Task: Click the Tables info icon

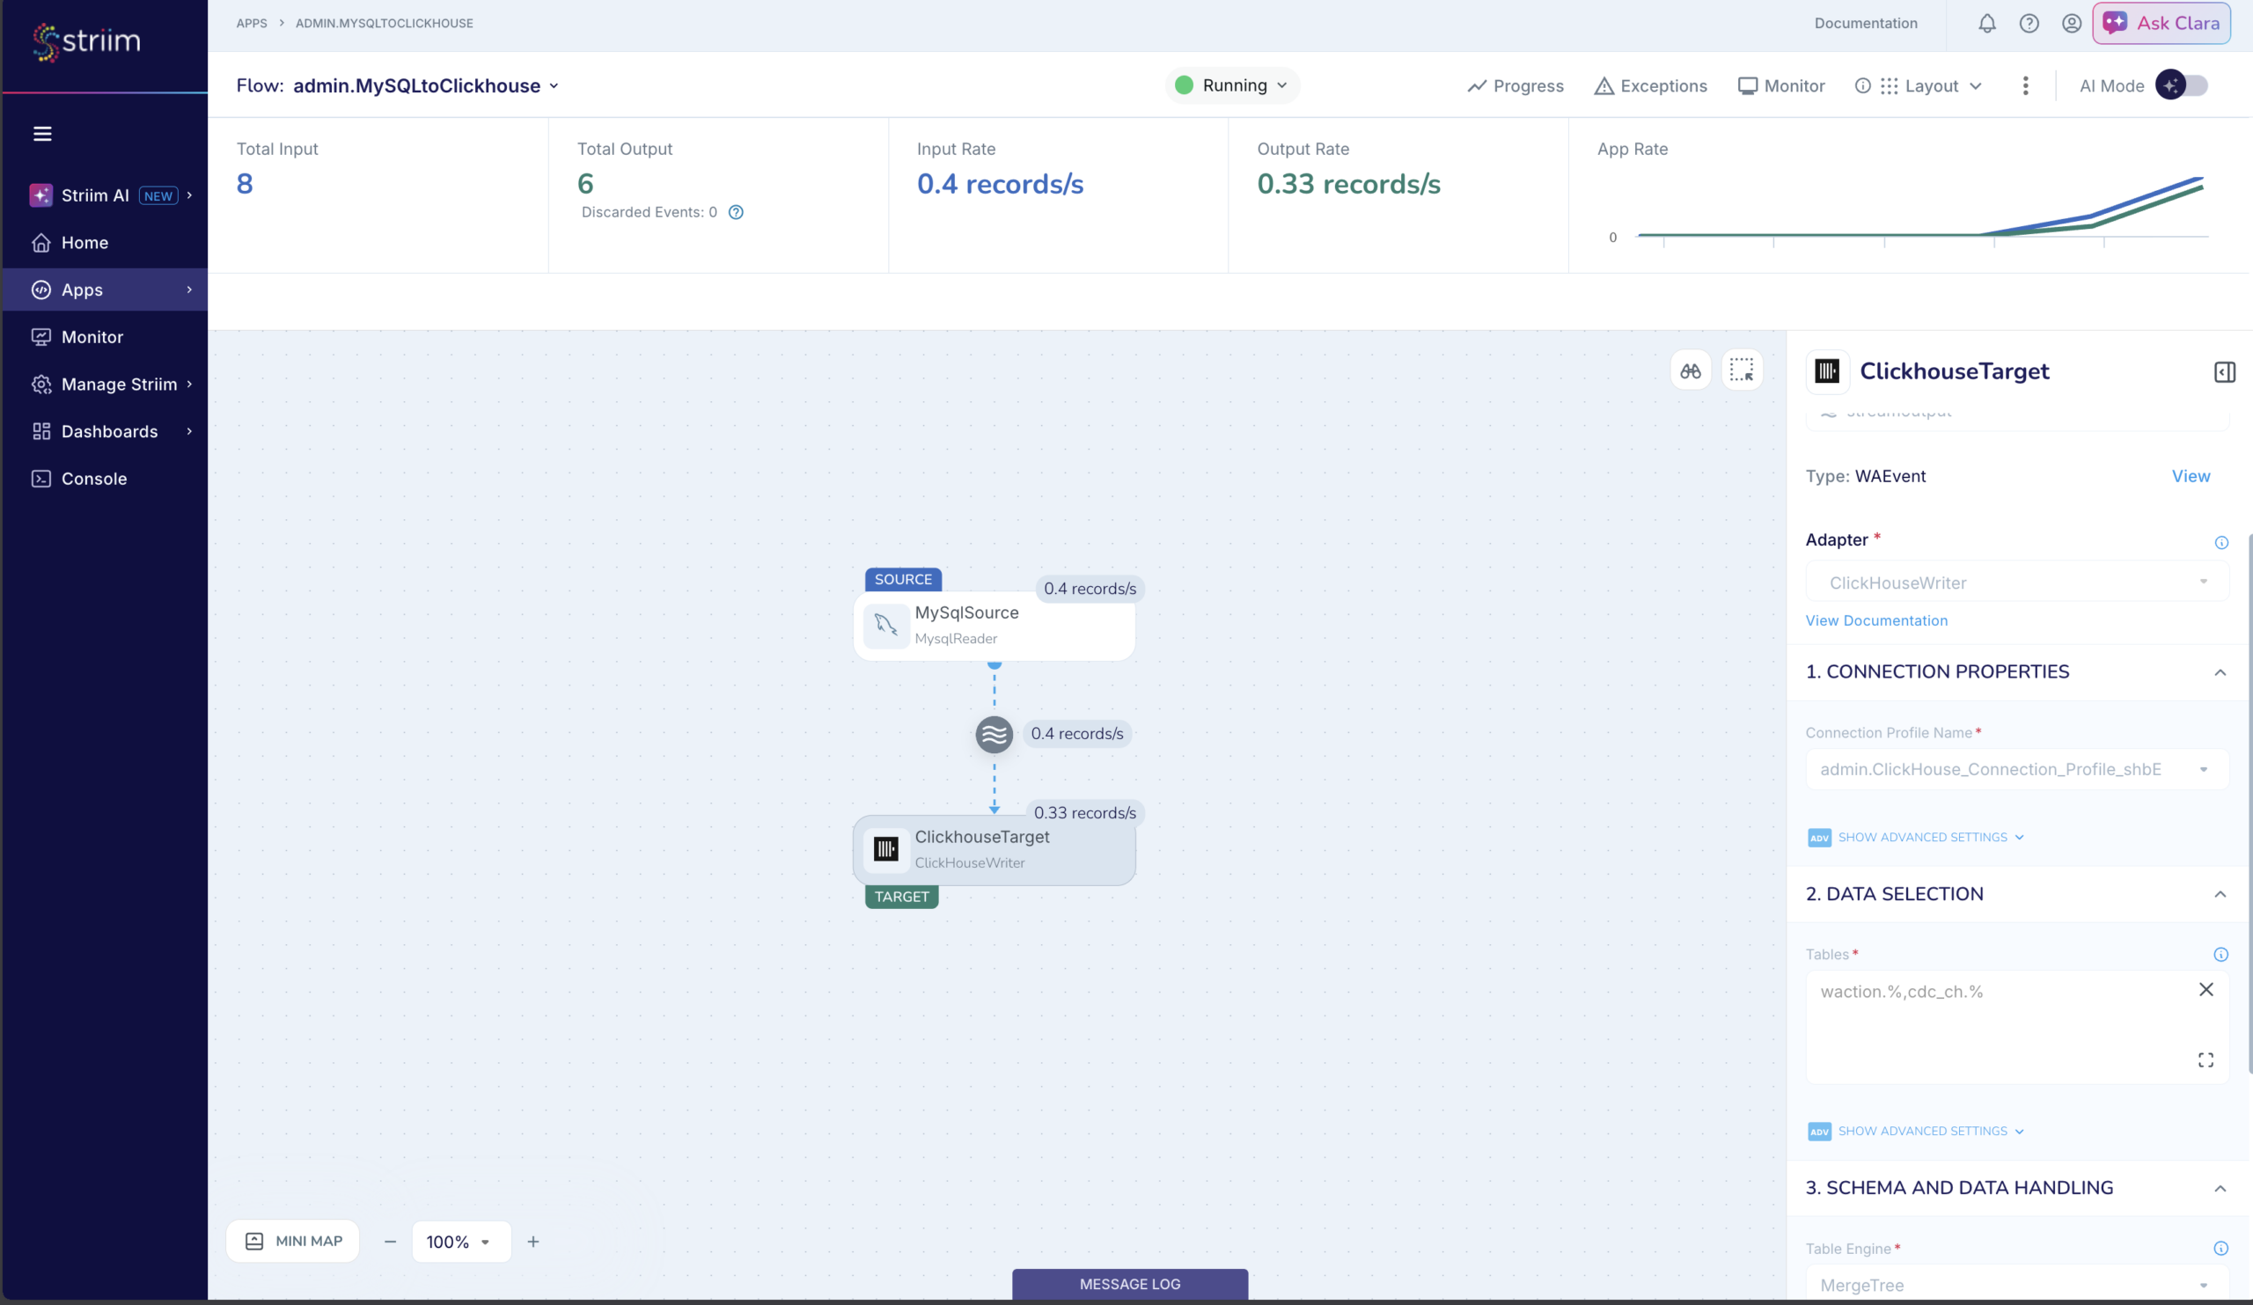Action: point(2220,955)
